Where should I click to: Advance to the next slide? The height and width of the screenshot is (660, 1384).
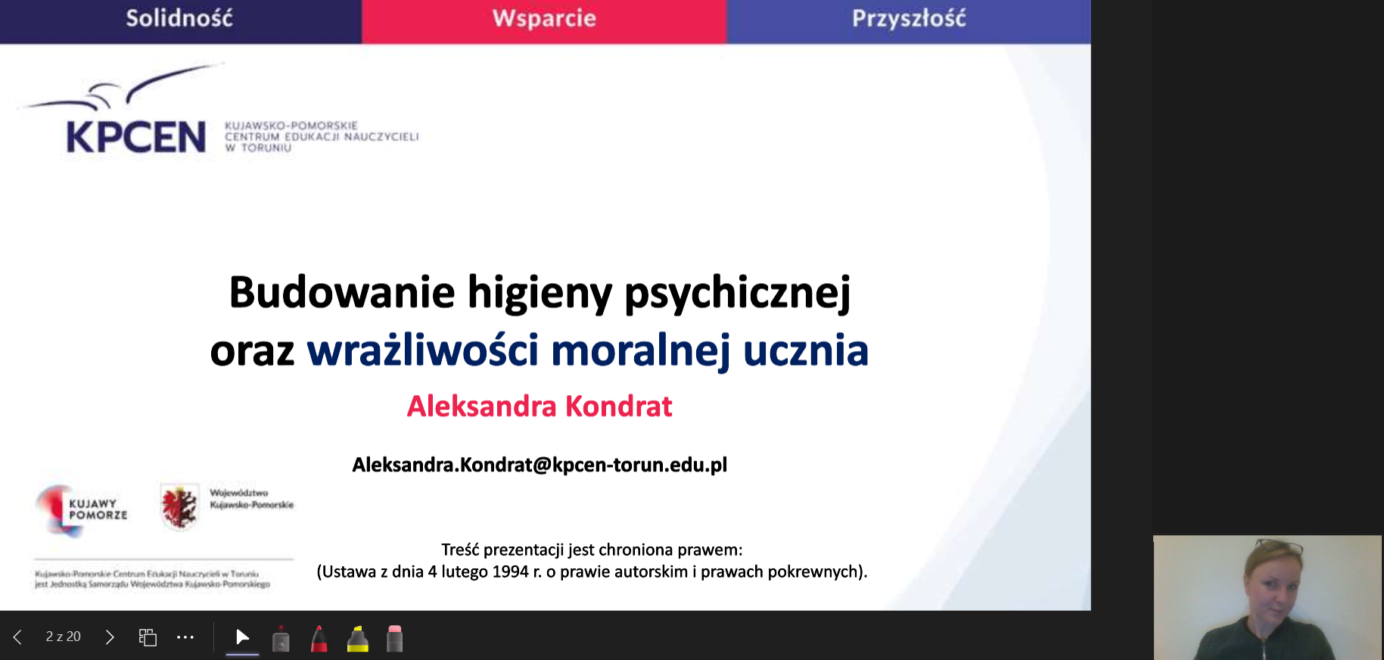pos(110,637)
